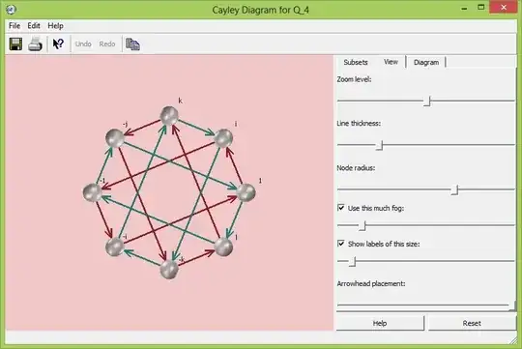Toggle Show labels of this size checkbox
Image resolution: width=522 pixels, height=349 pixels.
[x=341, y=244]
